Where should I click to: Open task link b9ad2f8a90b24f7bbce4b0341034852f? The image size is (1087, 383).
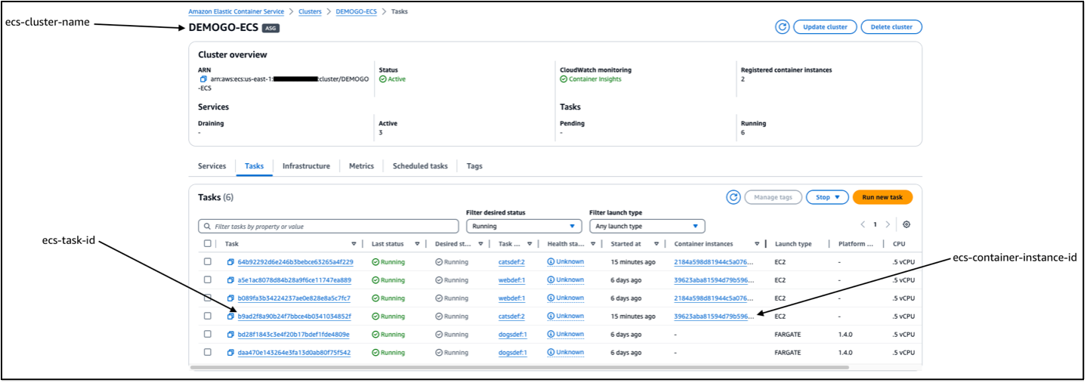pos(294,317)
